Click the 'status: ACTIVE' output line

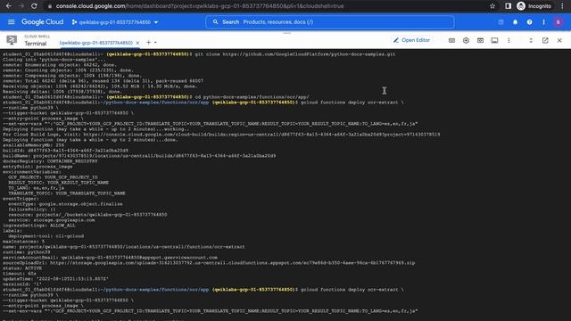pos(22,268)
